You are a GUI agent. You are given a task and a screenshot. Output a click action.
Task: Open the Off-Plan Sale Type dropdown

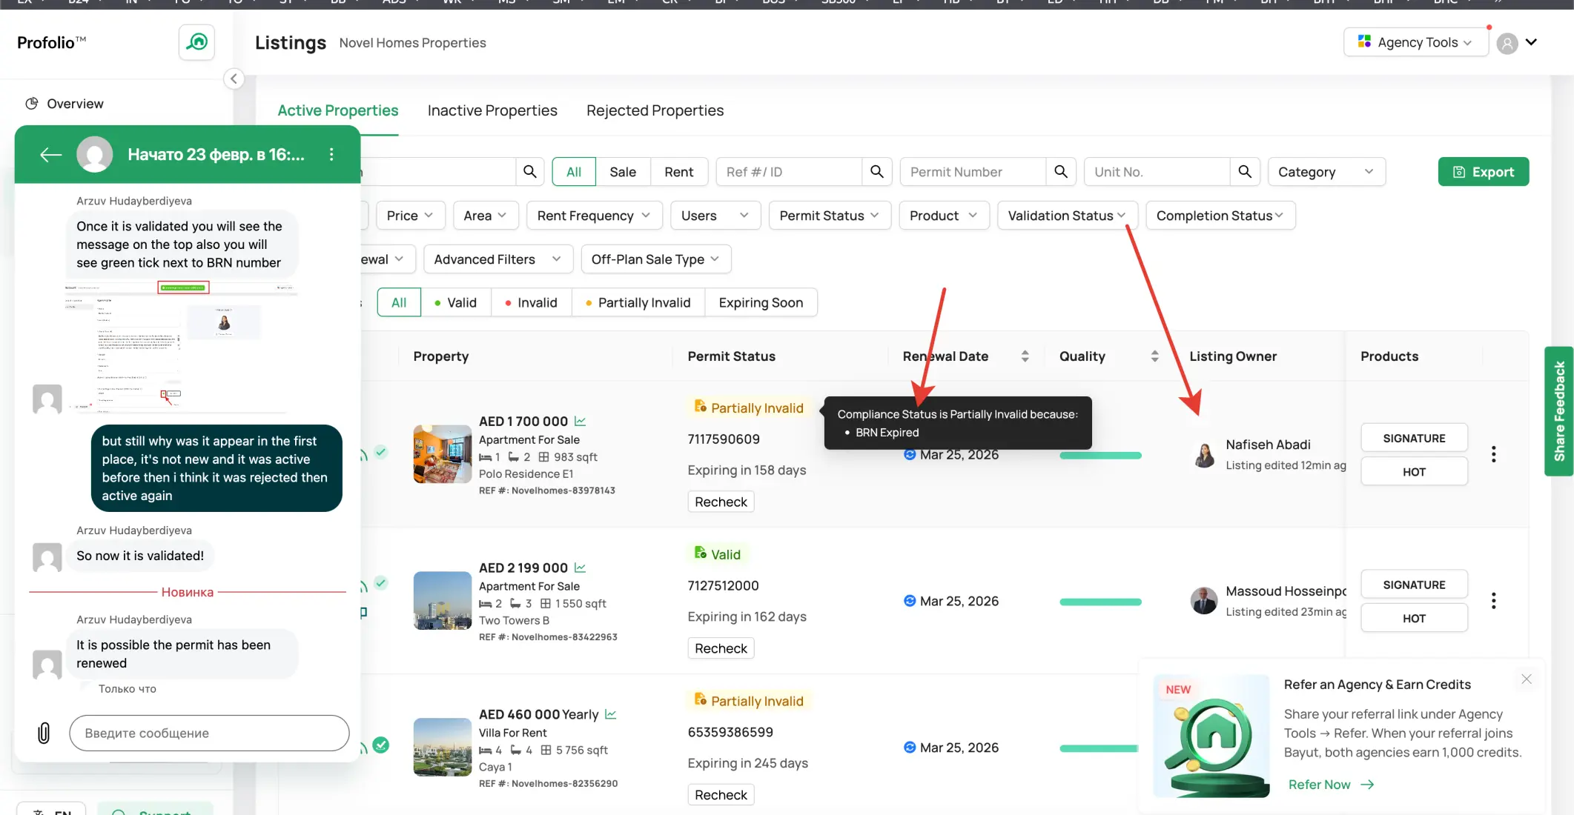[656, 259]
